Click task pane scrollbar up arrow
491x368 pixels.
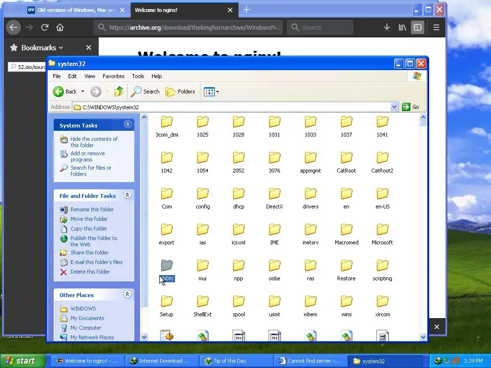coord(144,118)
